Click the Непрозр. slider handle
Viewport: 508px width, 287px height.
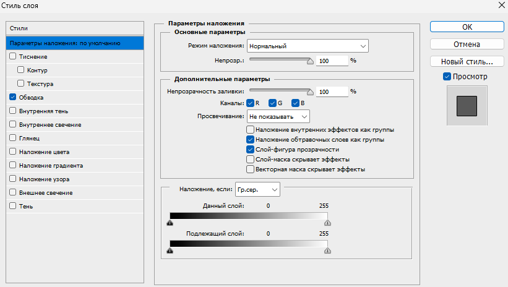310,61
